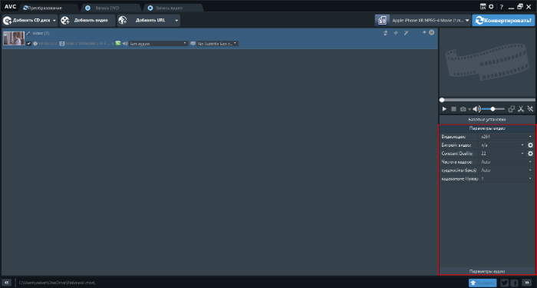Click the Добавить видео button

point(87,21)
